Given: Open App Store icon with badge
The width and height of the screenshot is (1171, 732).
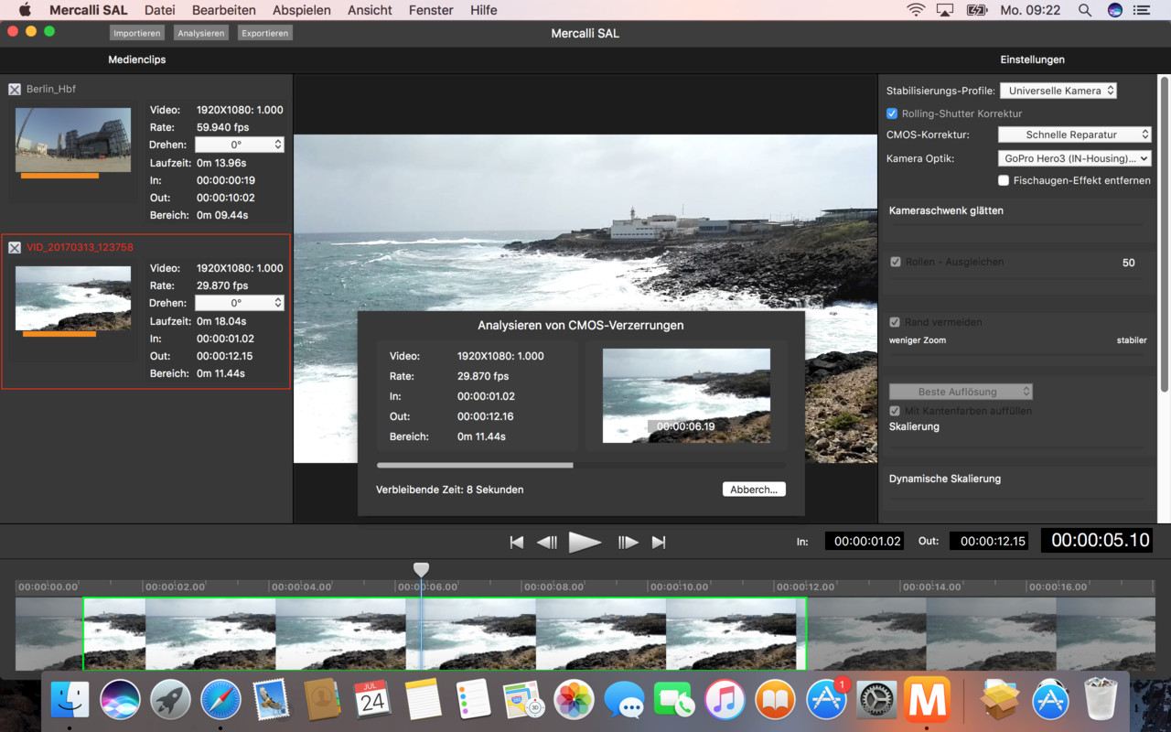Looking at the screenshot, I should click(826, 701).
